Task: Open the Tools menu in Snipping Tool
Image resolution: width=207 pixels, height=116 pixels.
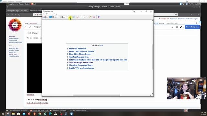Action: point(51,14)
